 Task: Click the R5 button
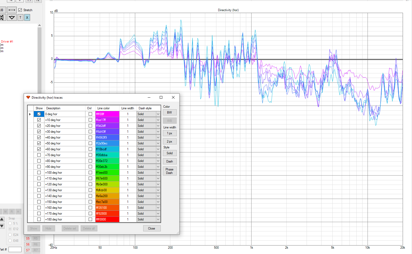[x=36, y=239]
